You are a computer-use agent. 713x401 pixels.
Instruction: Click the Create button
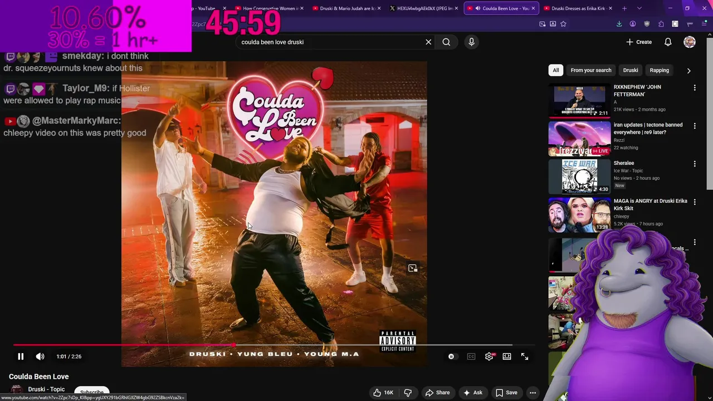tap(639, 42)
